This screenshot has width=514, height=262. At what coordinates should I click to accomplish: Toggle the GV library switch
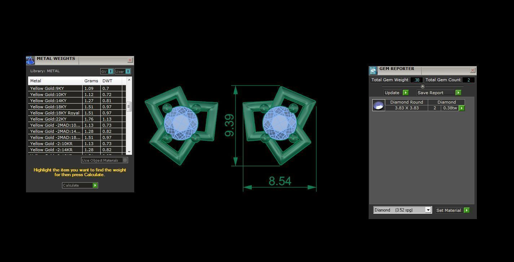coord(111,71)
